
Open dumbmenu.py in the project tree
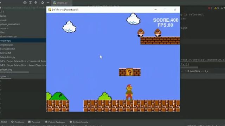[8, 36]
